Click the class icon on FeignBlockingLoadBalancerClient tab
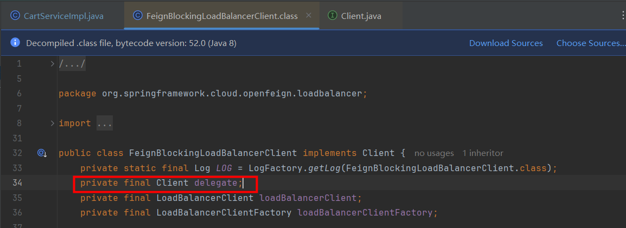 click(138, 16)
